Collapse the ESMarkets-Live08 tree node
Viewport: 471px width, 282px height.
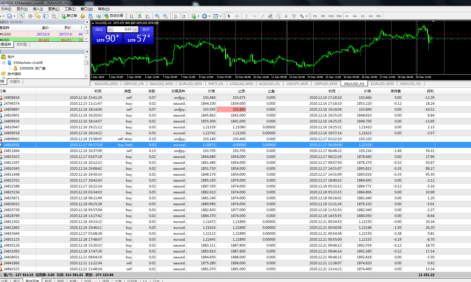tap(4, 62)
